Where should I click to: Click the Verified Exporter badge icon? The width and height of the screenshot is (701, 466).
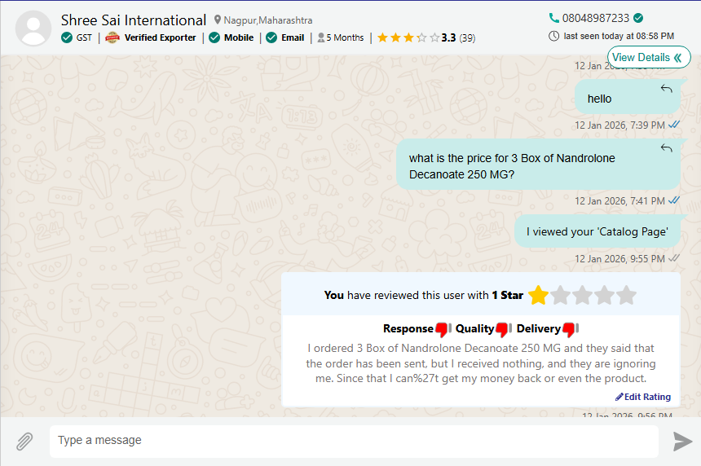(112, 37)
